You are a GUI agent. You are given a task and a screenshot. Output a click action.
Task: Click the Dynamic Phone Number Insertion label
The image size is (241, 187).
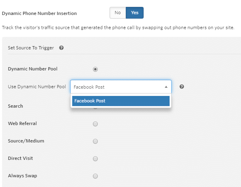click(39, 13)
